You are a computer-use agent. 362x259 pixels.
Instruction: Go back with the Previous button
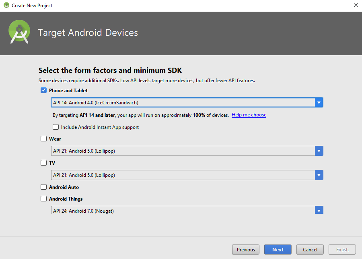click(246, 250)
